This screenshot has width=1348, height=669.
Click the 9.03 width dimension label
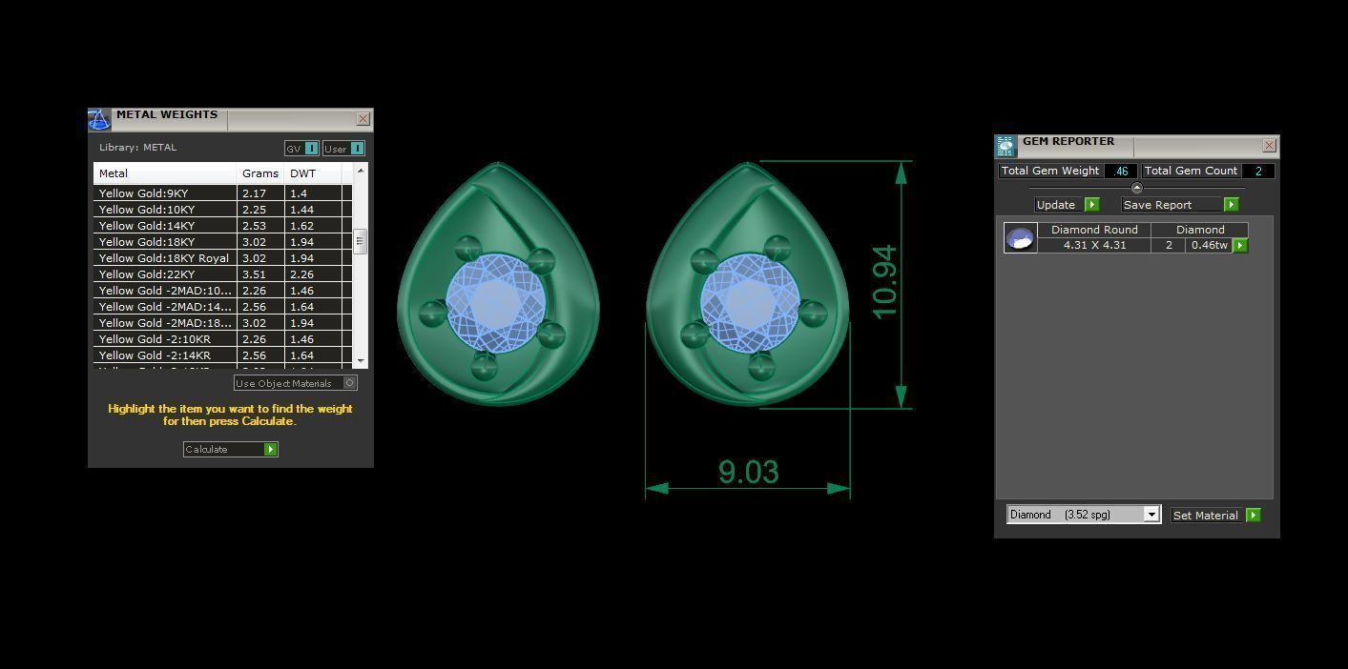point(749,472)
